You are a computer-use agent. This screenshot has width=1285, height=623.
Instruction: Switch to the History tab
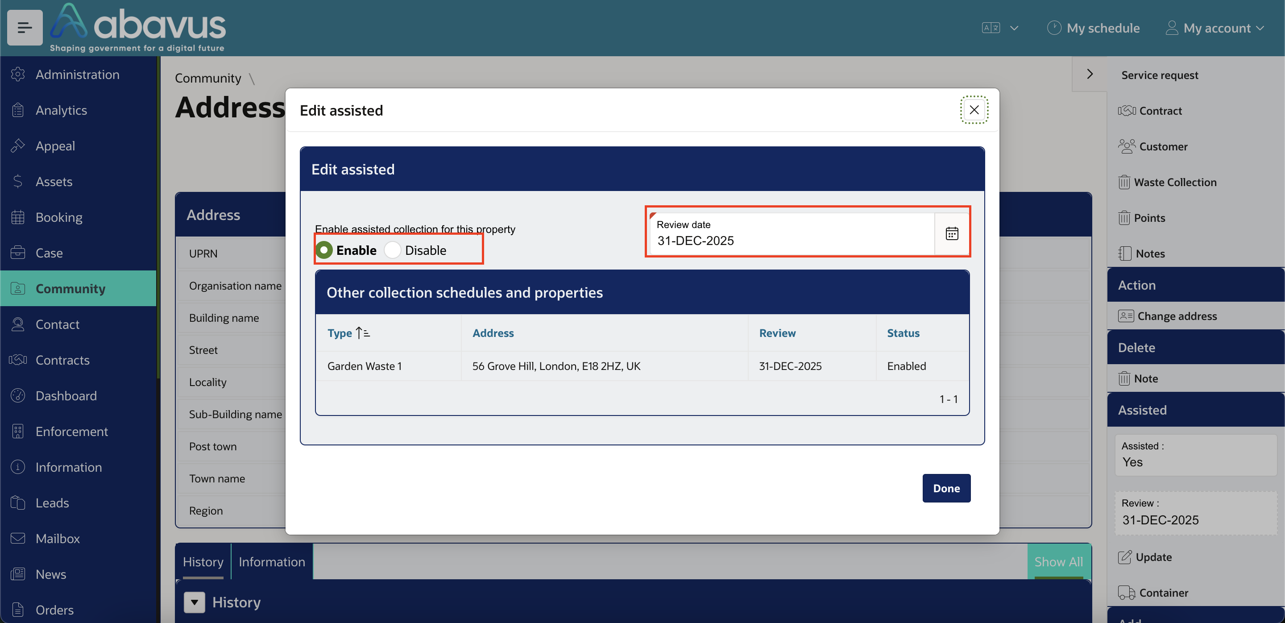203,562
